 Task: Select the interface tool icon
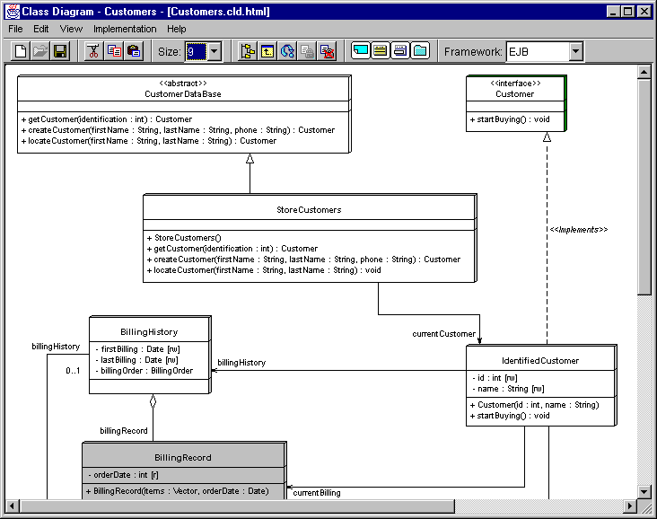(x=400, y=51)
